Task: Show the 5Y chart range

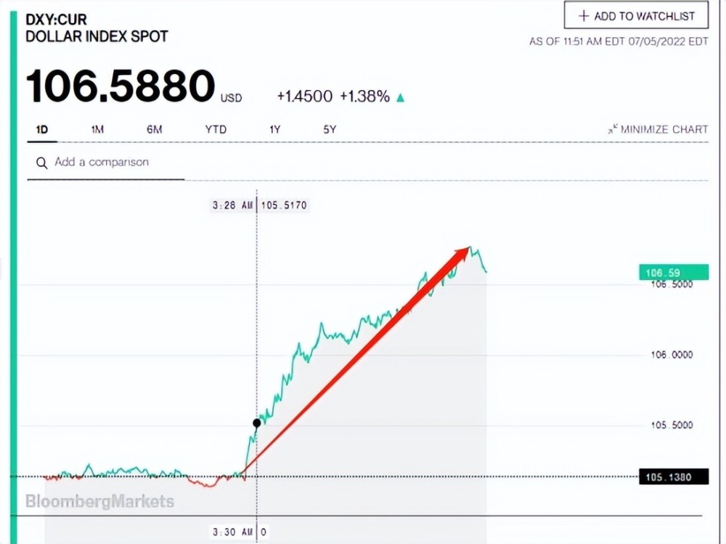Action: (x=330, y=130)
